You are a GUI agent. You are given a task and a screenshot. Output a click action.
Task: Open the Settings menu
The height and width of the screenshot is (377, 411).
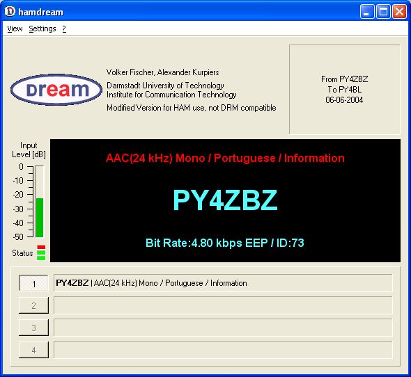[42, 29]
